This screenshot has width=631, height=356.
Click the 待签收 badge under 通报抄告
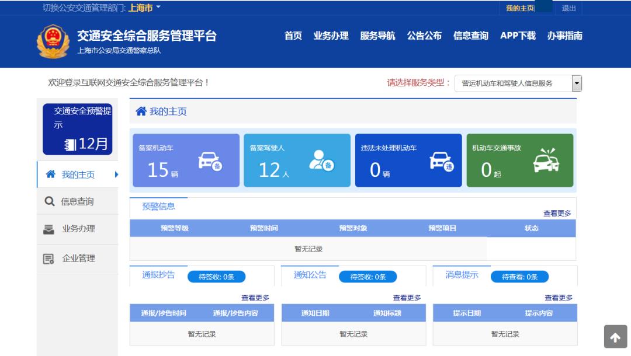click(216, 277)
